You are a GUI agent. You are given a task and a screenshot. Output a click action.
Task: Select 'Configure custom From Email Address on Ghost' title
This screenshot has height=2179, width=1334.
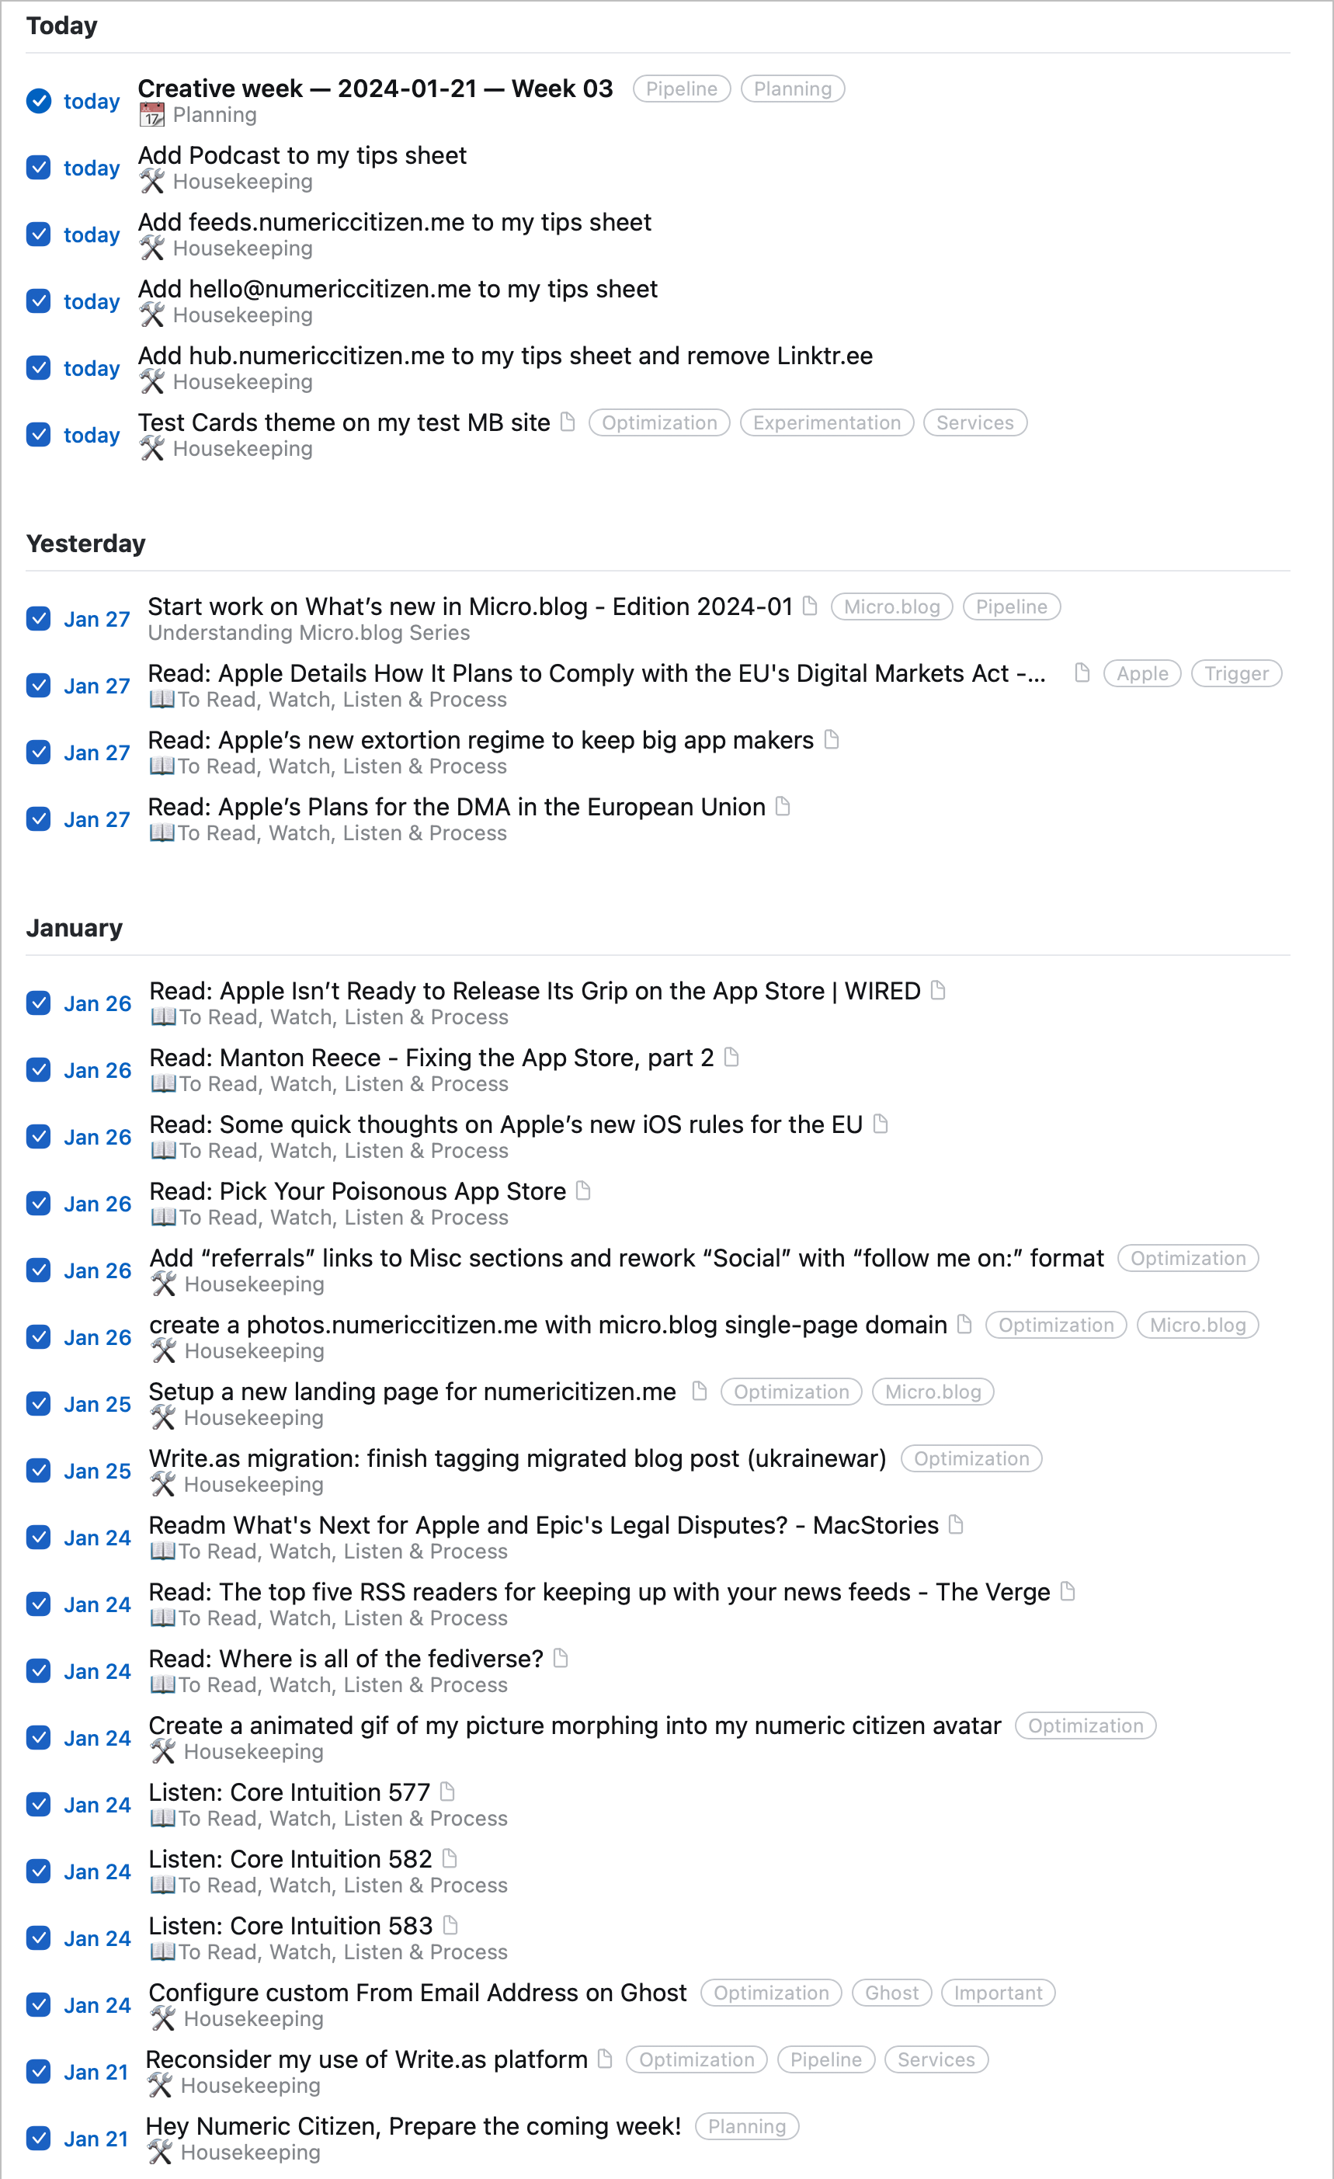pyautogui.click(x=417, y=1993)
